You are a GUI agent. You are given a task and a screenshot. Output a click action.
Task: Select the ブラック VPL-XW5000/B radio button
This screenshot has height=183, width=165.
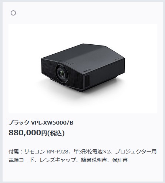click(x=13, y=13)
